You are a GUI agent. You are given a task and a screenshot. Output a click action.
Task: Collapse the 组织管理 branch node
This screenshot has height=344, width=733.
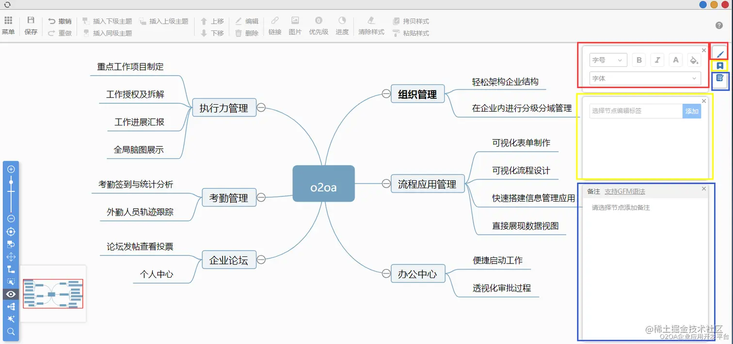tap(385, 94)
